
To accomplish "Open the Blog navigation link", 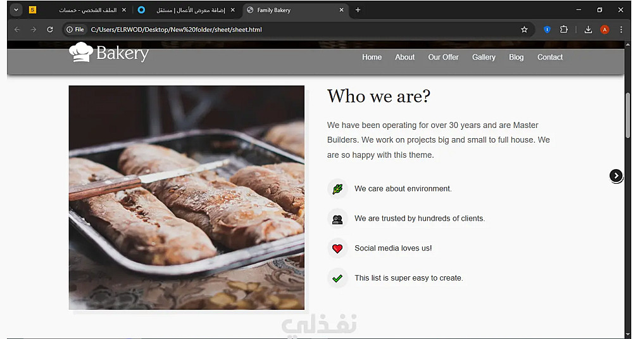I will coord(516,58).
